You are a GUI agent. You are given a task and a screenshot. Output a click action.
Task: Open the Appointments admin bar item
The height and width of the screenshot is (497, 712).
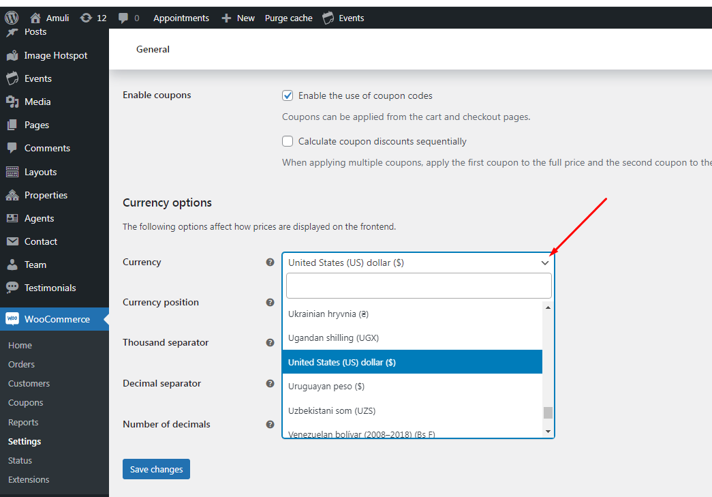pos(181,18)
